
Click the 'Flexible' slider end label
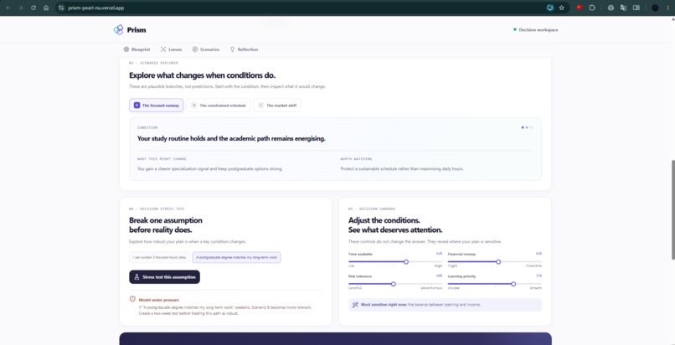(x=533, y=265)
